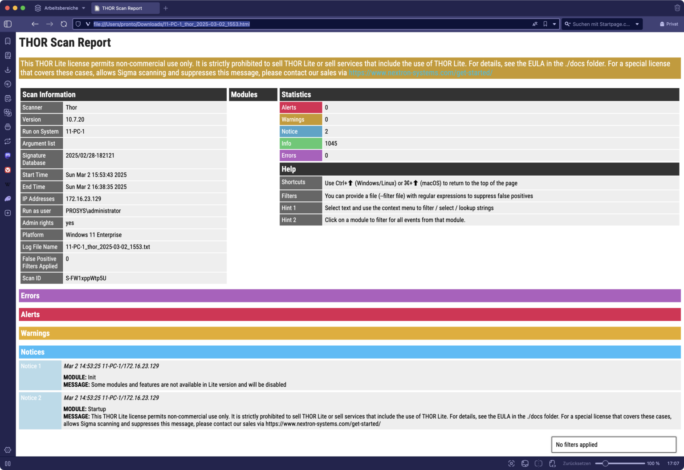This screenshot has width=684, height=470.
Task: Open the Vivaldi web panel
Action: pyautogui.click(x=8, y=170)
